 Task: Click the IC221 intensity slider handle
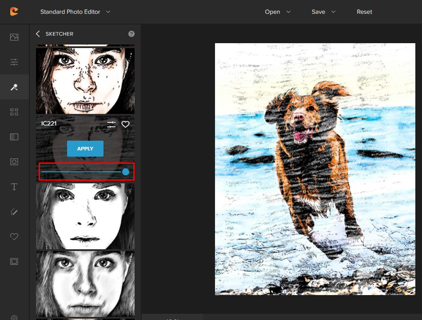(x=126, y=172)
